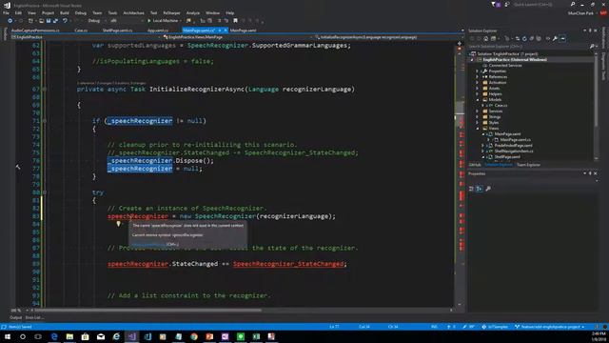Click the Undo toolbar icon
This screenshot has width=609, height=343.
pyautogui.click(x=65, y=21)
